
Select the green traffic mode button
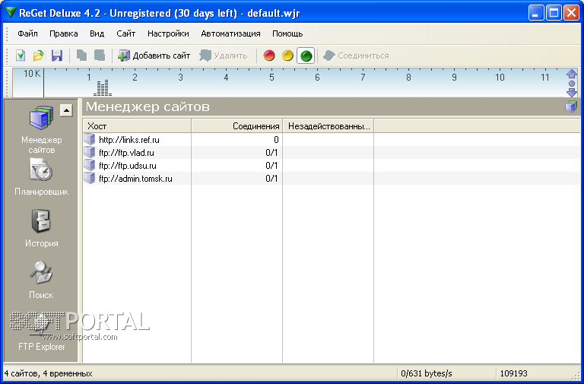pos(306,56)
